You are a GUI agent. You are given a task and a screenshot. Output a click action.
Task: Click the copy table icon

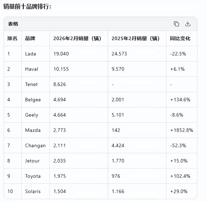point(176,24)
